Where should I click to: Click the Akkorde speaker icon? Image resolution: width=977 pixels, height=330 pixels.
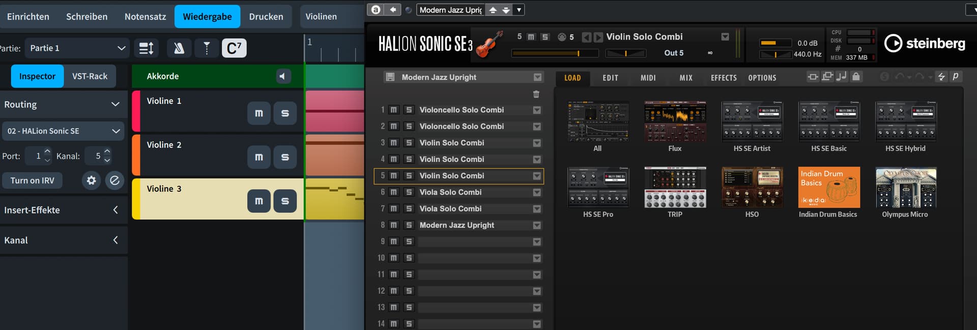click(x=283, y=76)
